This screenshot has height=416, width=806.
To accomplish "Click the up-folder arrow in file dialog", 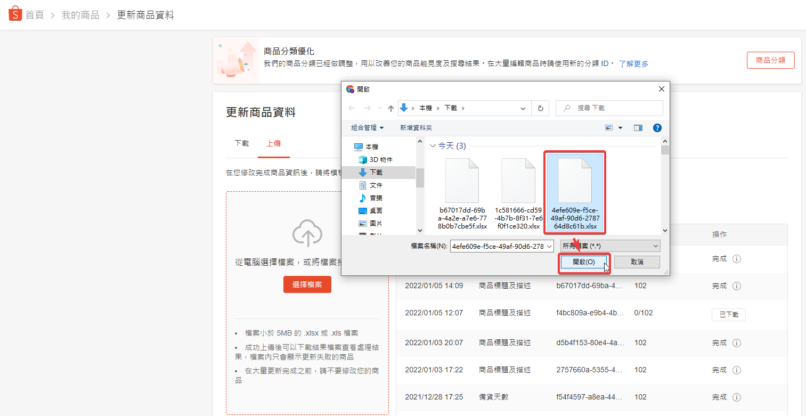I will pyautogui.click(x=391, y=108).
